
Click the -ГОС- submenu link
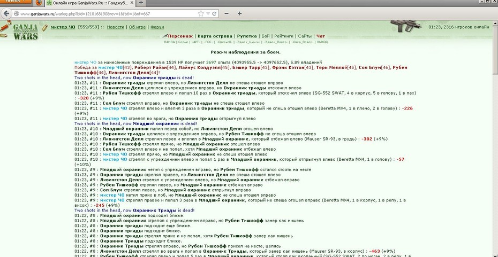(x=208, y=42)
